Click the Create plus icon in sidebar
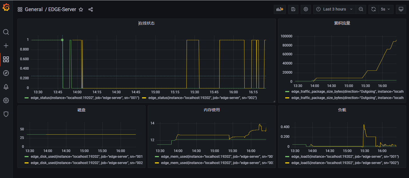This screenshot has height=178, width=409. pos(6,46)
